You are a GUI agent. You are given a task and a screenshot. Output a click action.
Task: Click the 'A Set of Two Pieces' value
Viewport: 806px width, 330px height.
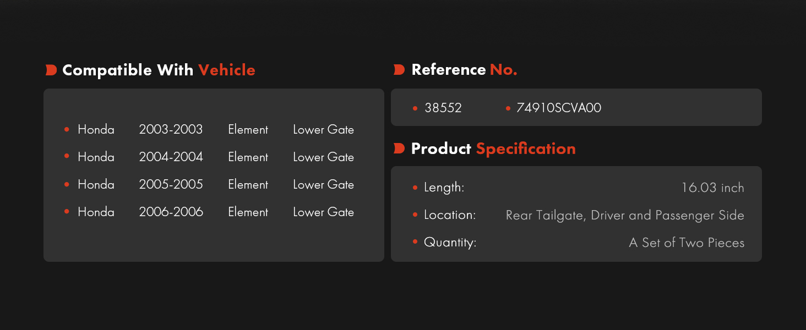coord(687,243)
